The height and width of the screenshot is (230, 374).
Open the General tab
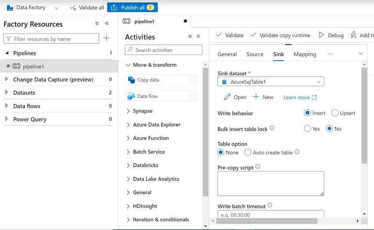point(227,55)
